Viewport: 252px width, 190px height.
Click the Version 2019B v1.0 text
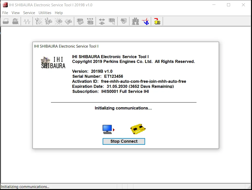click(92, 71)
